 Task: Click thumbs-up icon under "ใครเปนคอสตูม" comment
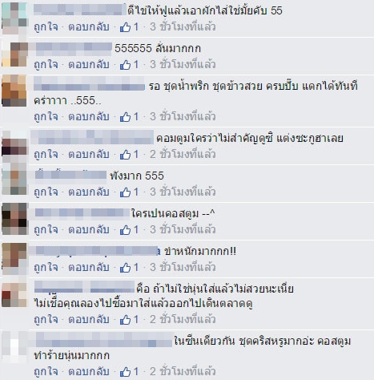click(125, 229)
